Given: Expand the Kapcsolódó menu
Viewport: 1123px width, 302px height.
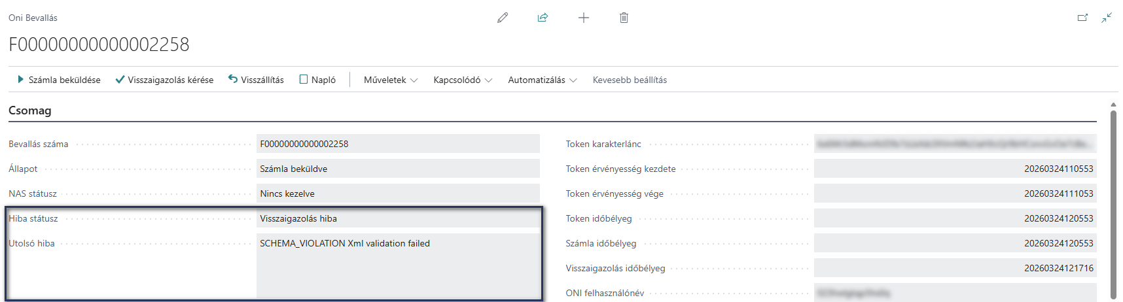Looking at the screenshot, I should 463,80.
